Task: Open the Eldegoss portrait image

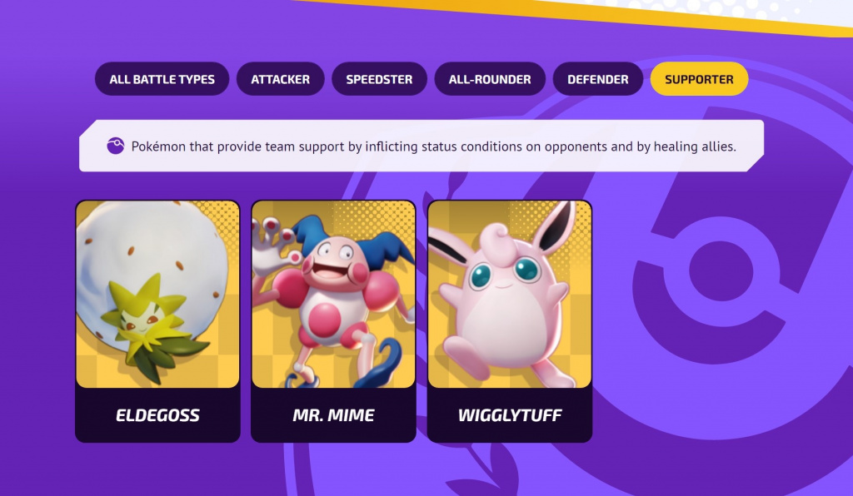Action: [x=157, y=294]
